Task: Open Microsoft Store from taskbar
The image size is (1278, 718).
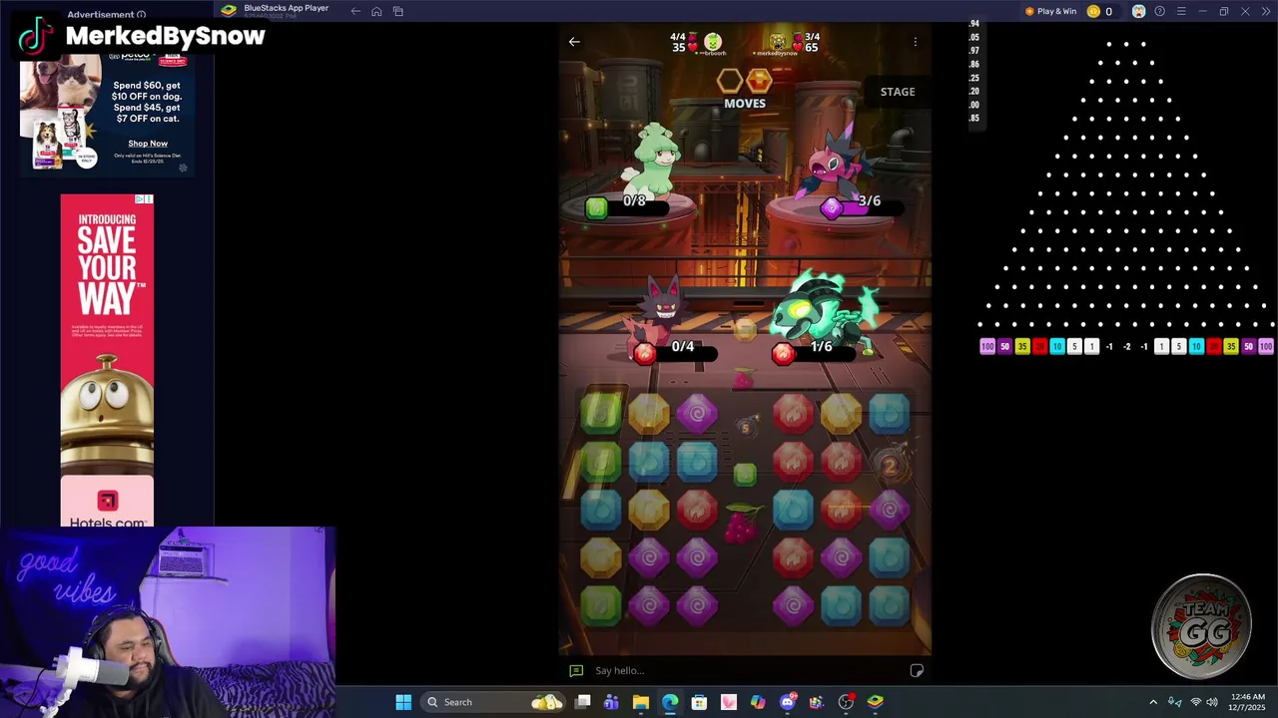Action: [x=699, y=702]
